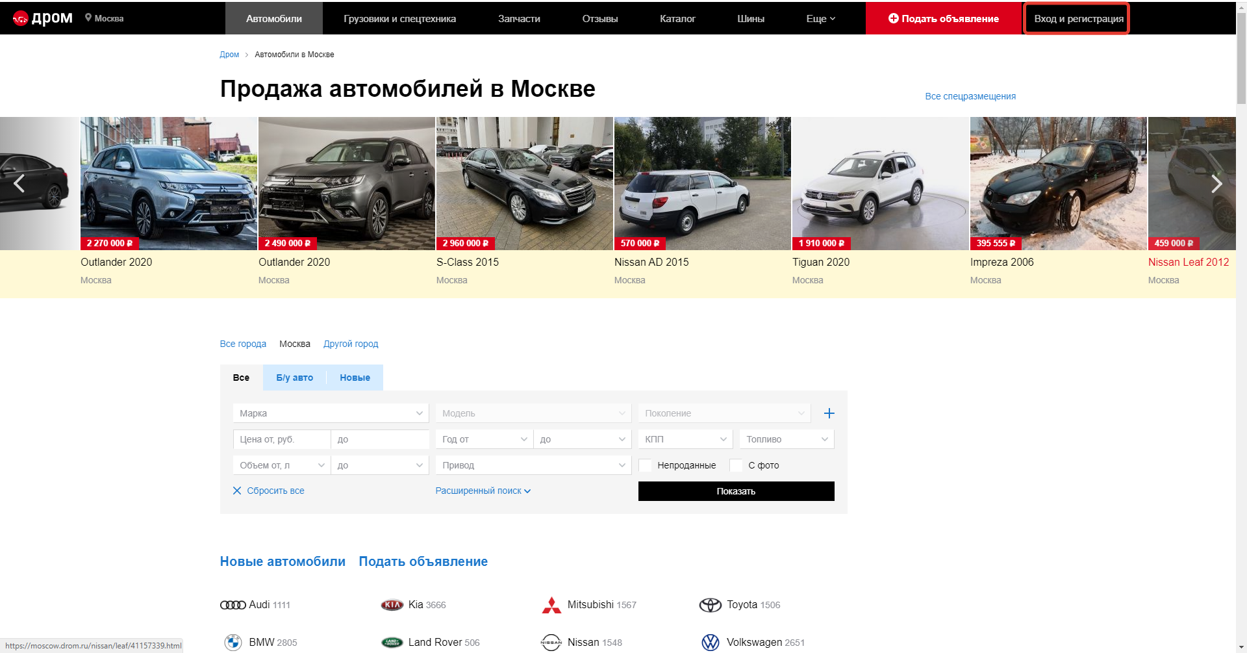
Task: Open the Объем от, л dropdown
Action: (282, 465)
